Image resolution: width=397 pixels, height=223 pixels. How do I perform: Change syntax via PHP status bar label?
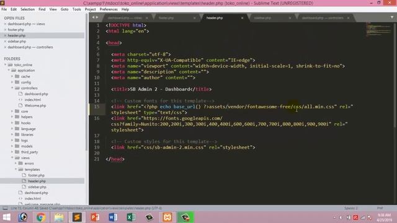coord(380,208)
